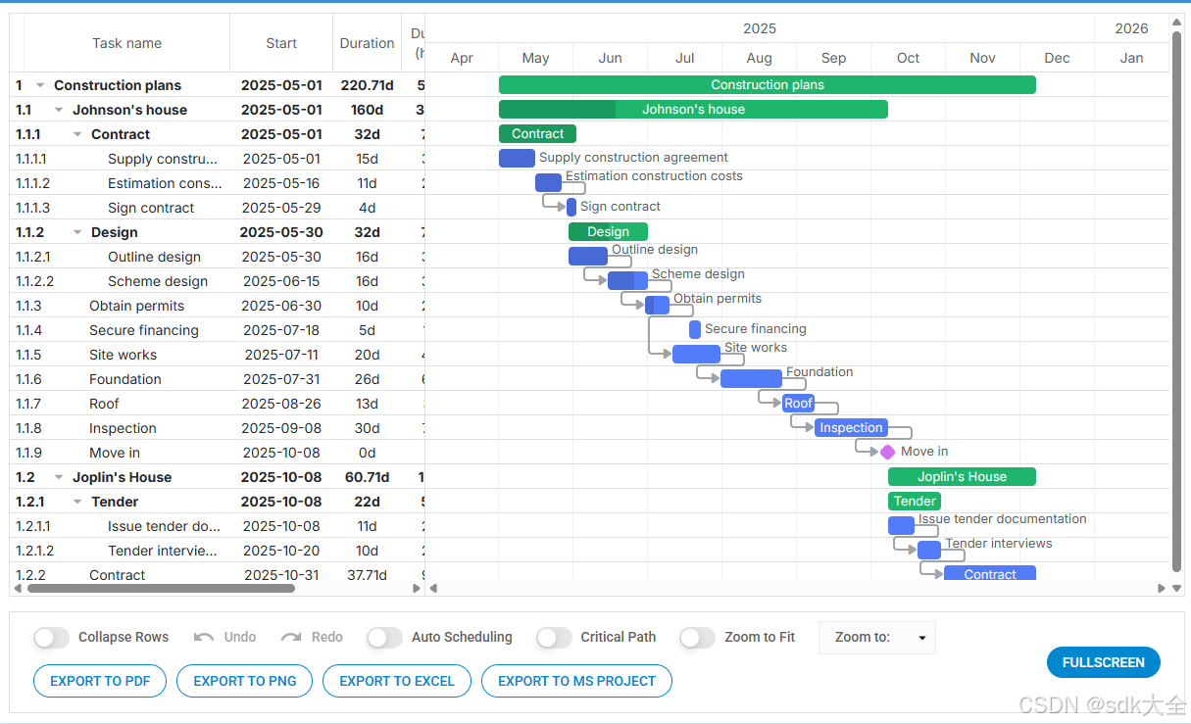Click the Duration column header

click(367, 43)
